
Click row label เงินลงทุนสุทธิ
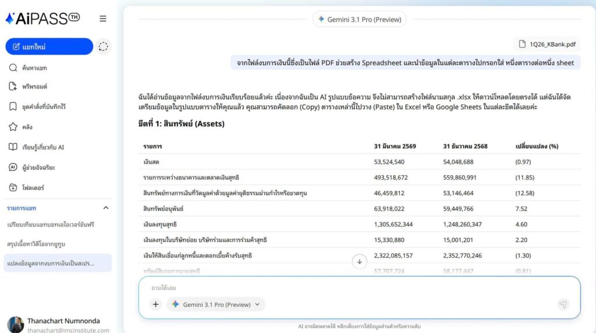coord(160,224)
